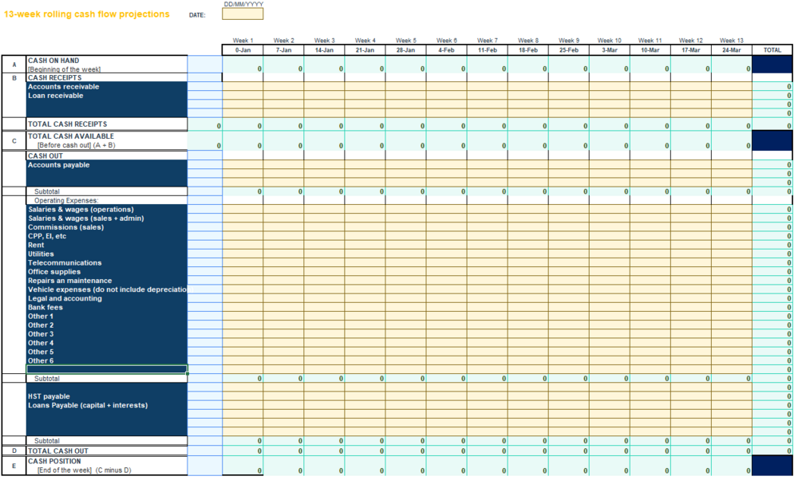
Task: Click the Cash on hand value under 0-Jan
Action: pos(243,65)
